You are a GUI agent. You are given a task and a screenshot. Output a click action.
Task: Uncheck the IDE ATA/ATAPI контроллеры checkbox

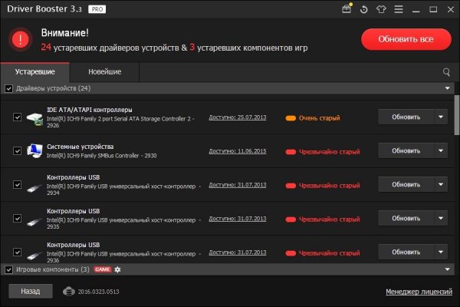18,117
